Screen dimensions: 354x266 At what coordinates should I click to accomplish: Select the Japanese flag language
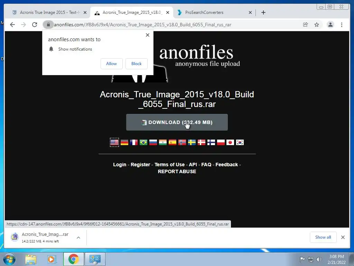click(x=230, y=142)
